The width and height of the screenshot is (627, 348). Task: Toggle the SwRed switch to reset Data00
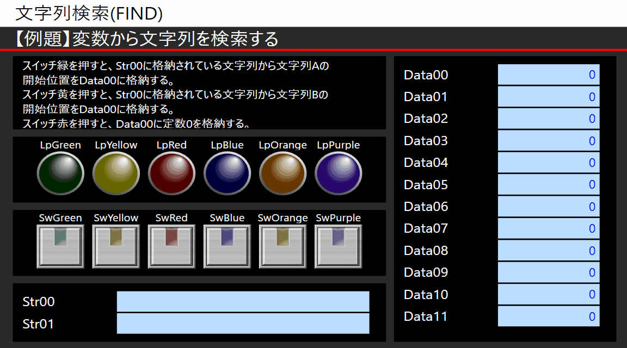(171, 246)
